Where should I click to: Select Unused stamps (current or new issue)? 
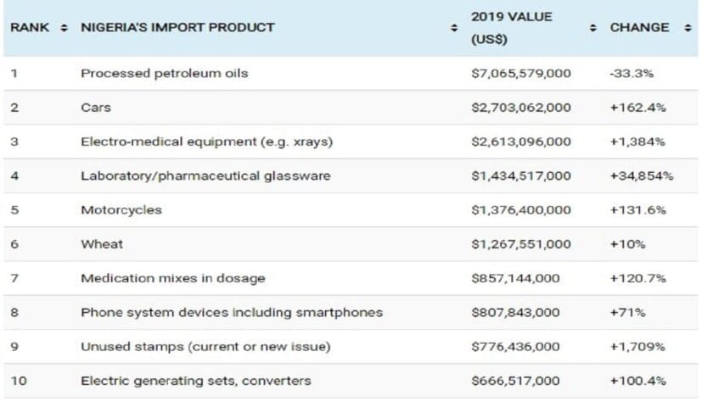pos(205,347)
